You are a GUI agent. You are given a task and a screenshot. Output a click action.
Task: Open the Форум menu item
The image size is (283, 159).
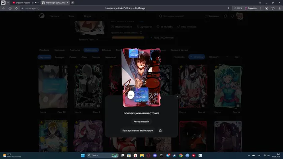[87, 16]
